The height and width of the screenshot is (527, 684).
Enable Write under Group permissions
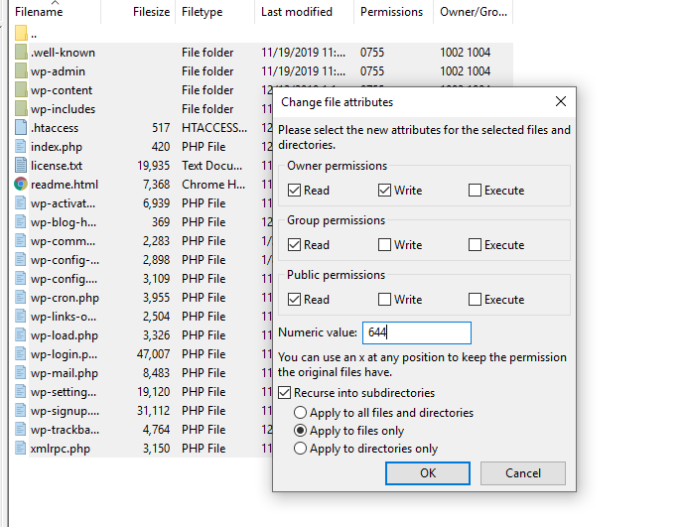(385, 245)
